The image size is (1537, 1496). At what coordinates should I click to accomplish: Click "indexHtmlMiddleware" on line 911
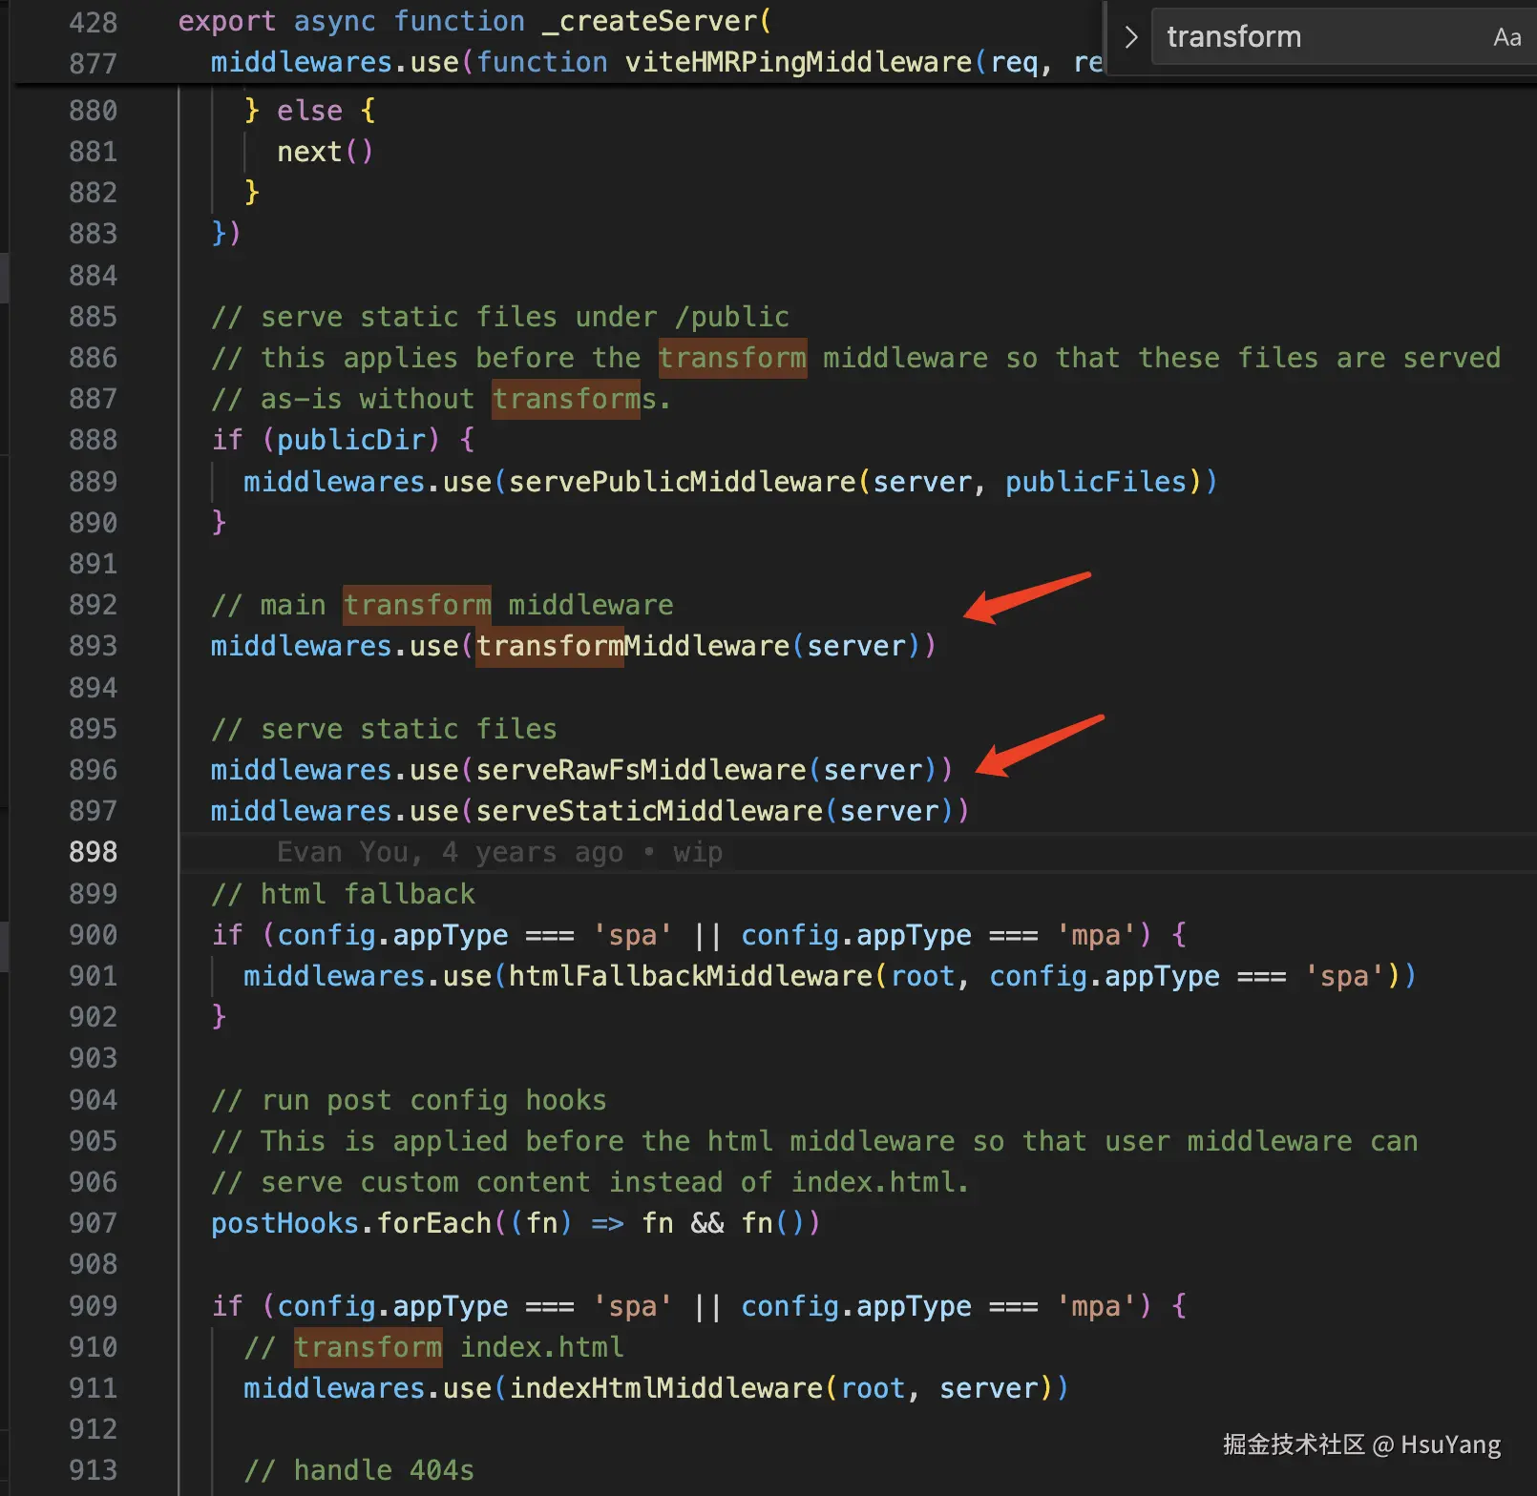665,1388
